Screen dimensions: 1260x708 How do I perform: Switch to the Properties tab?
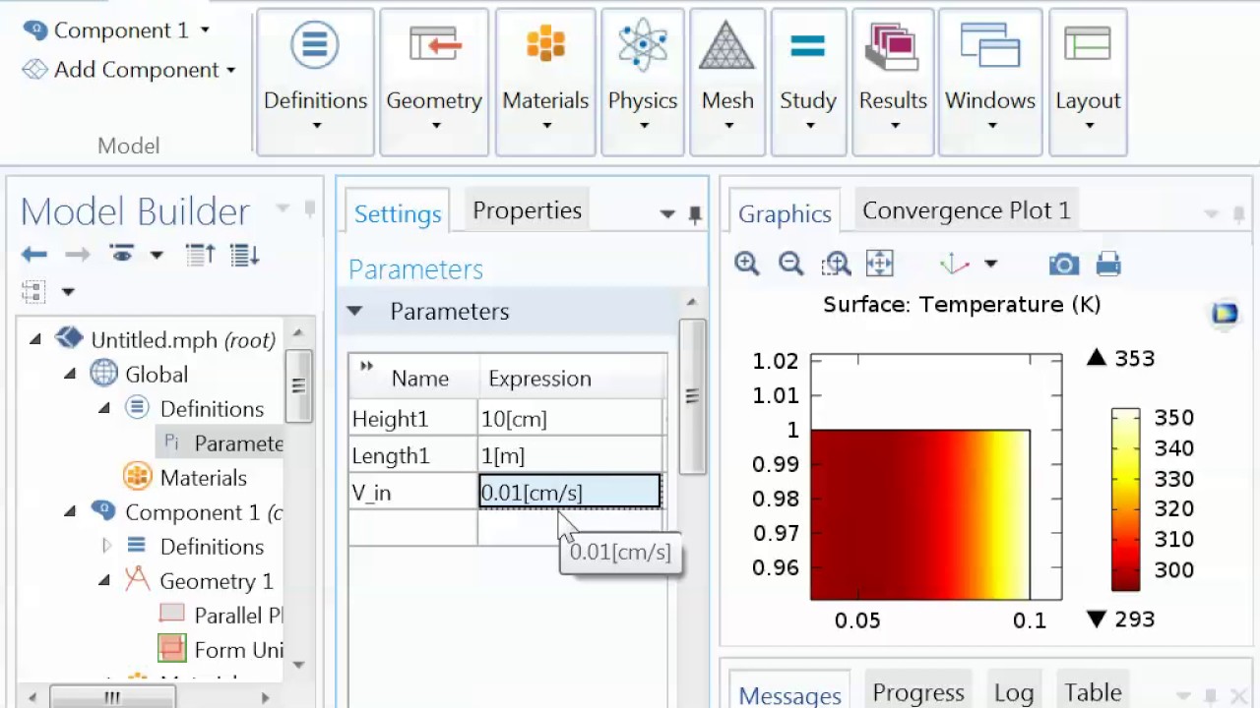click(527, 210)
